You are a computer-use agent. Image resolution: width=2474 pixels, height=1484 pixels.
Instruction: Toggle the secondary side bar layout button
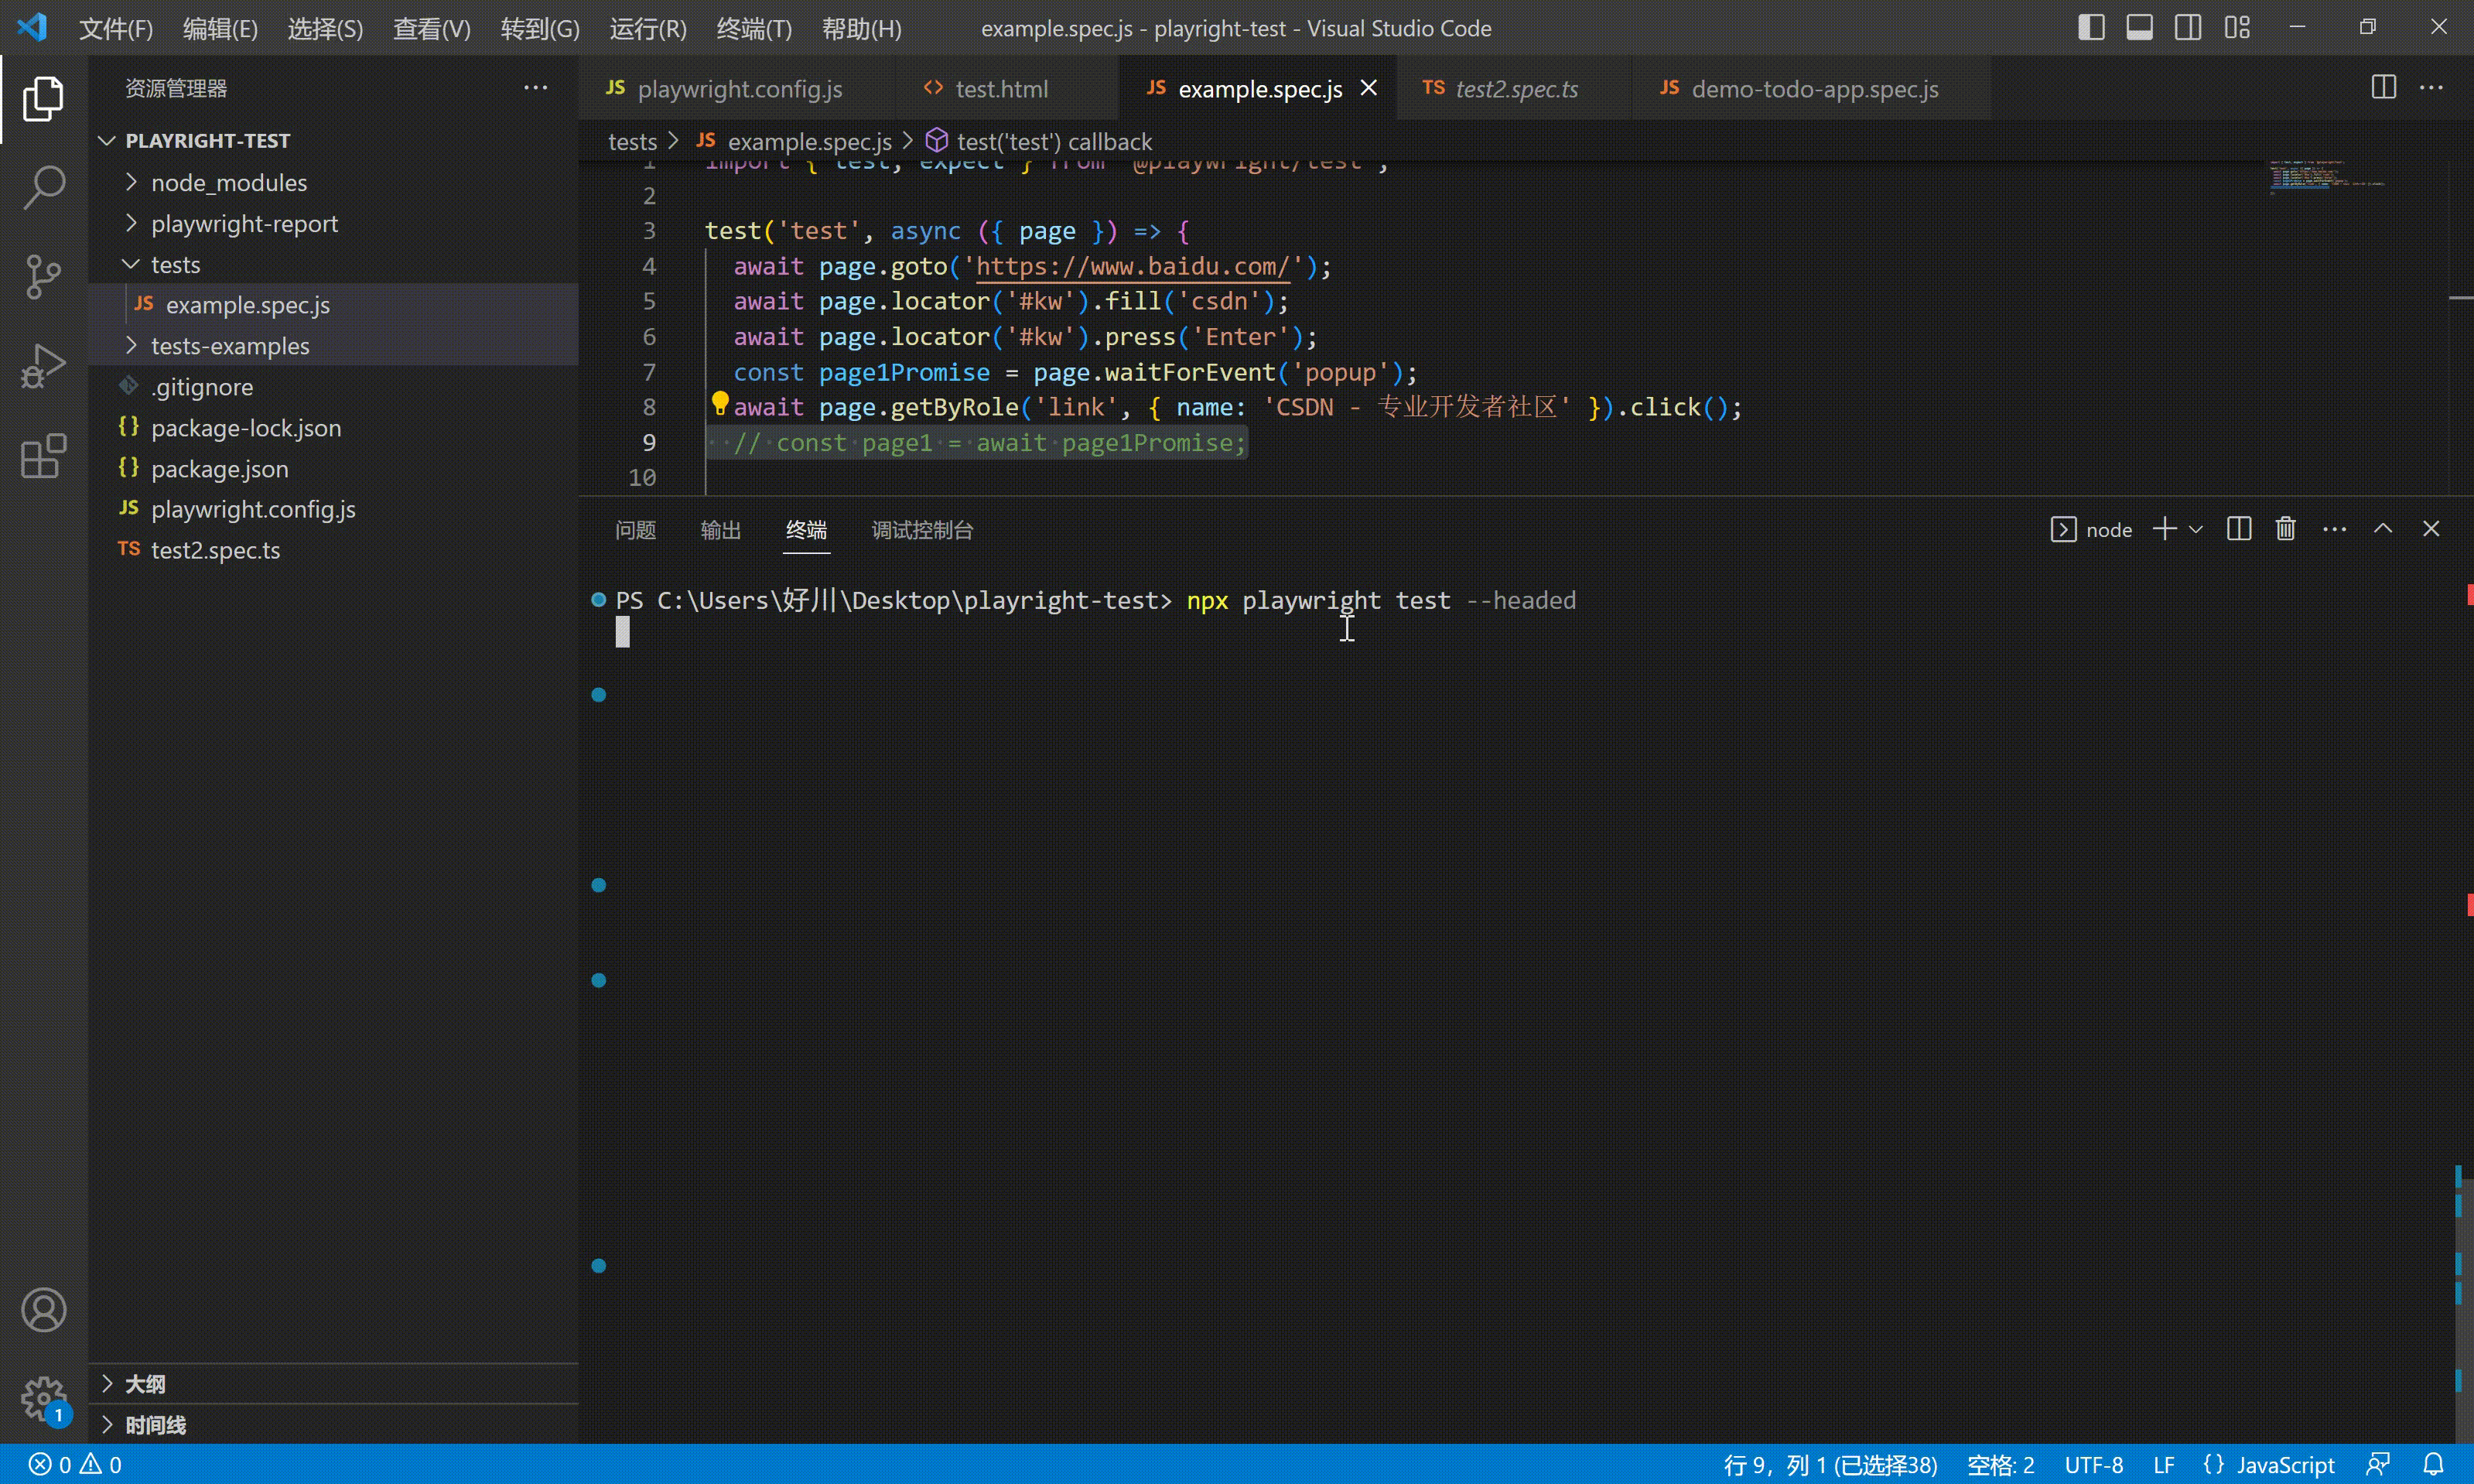tap(2187, 28)
